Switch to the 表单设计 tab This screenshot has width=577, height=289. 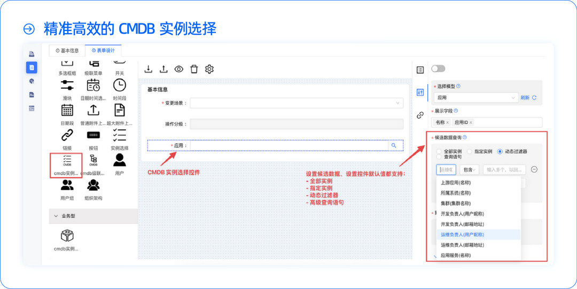(103, 50)
